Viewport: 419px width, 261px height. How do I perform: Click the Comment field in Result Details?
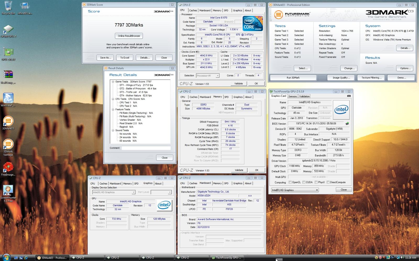pyautogui.click(x=146, y=148)
